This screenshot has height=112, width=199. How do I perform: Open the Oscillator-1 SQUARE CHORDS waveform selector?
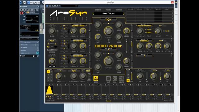pos(78,26)
